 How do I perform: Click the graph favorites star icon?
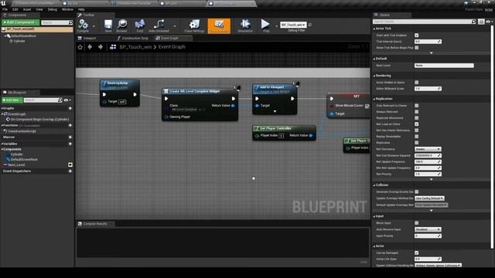[x=80, y=47]
